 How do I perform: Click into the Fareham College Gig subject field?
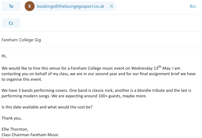point(21,40)
